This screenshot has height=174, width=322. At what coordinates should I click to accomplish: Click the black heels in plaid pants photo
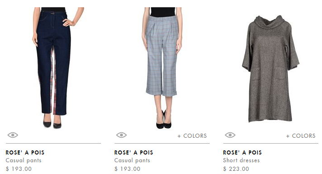tap(163, 120)
